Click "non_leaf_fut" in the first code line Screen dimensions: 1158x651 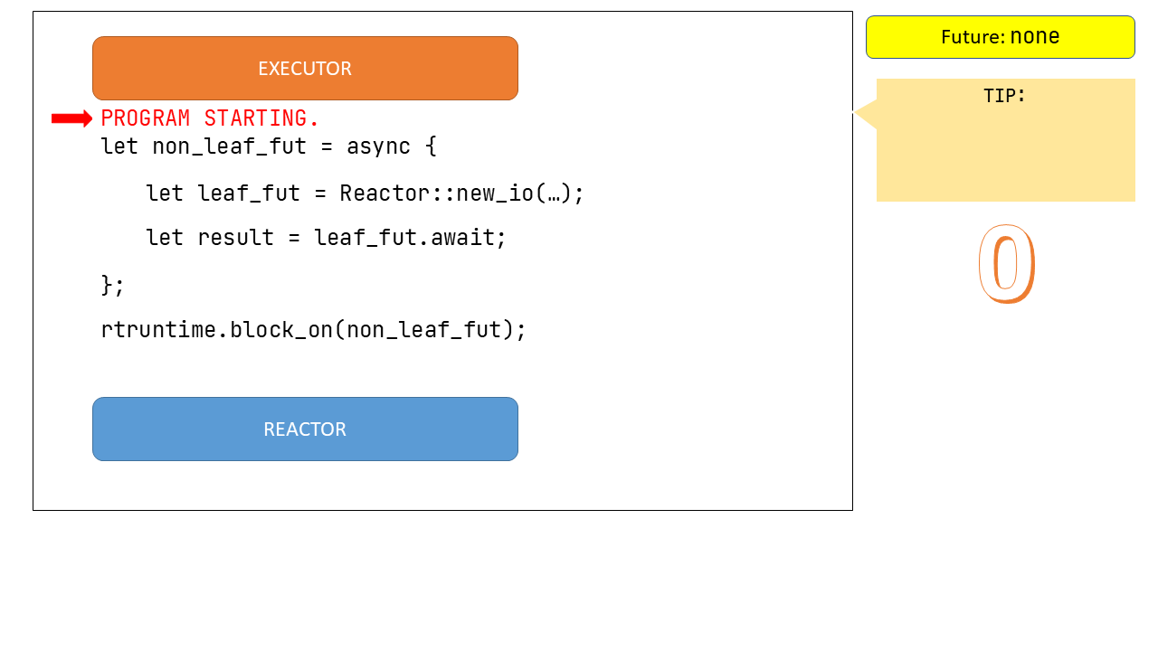229,146
